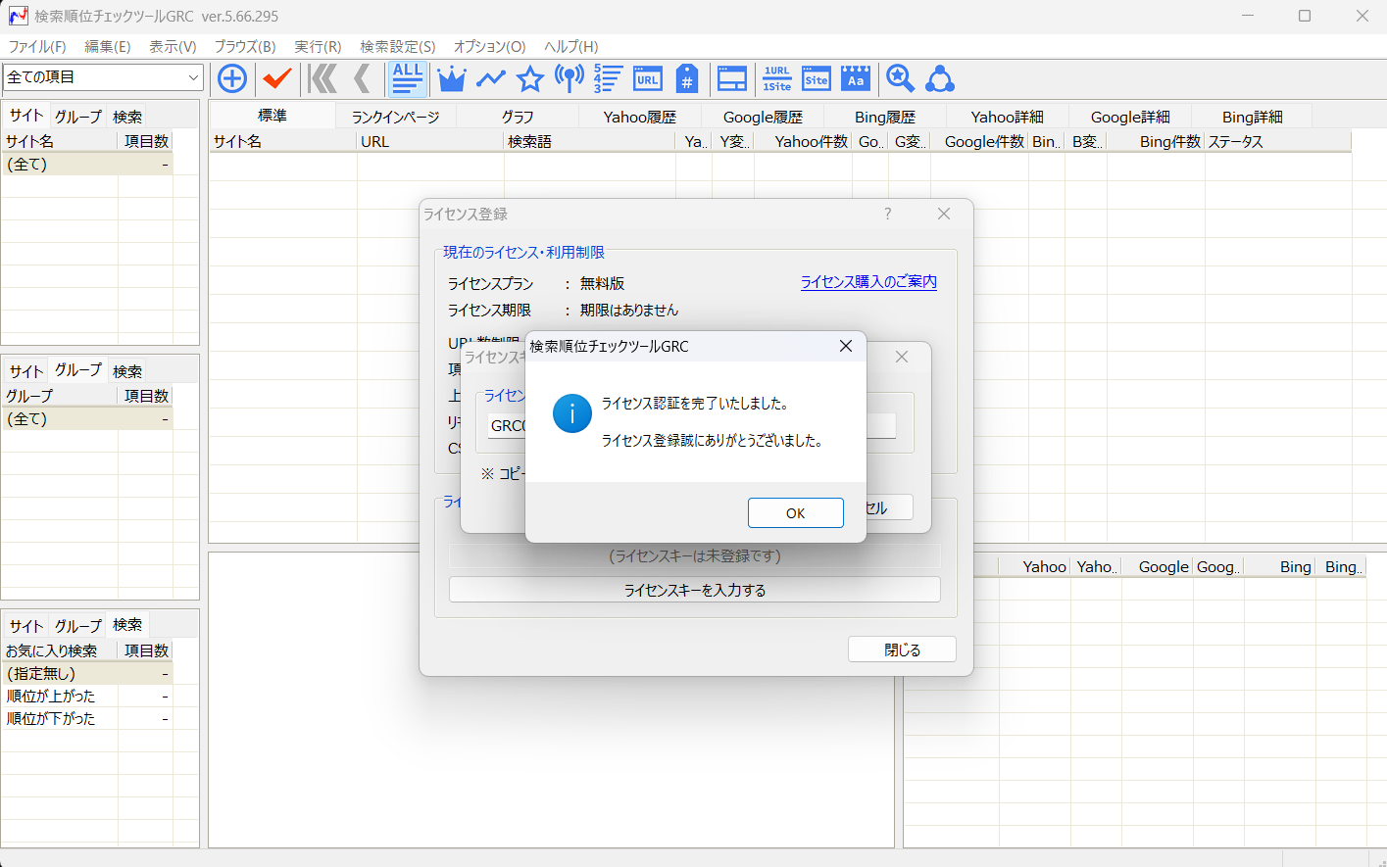The width and height of the screenshot is (1387, 867).
Task: Click the blue plus add-item icon
Action: (232, 78)
